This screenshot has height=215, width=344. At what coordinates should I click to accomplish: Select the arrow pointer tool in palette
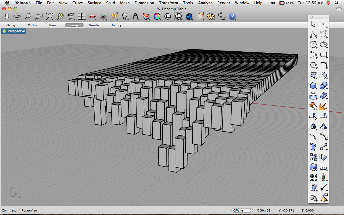point(313,24)
